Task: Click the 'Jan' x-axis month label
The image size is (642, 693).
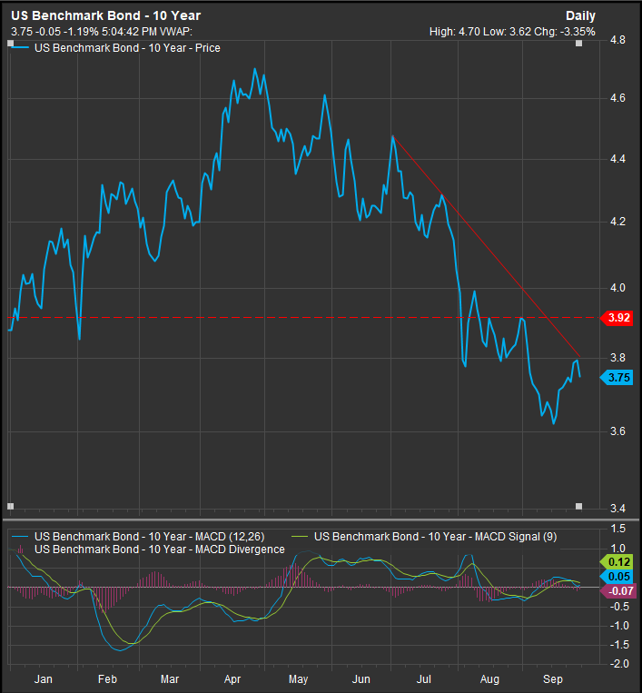Action: point(44,679)
